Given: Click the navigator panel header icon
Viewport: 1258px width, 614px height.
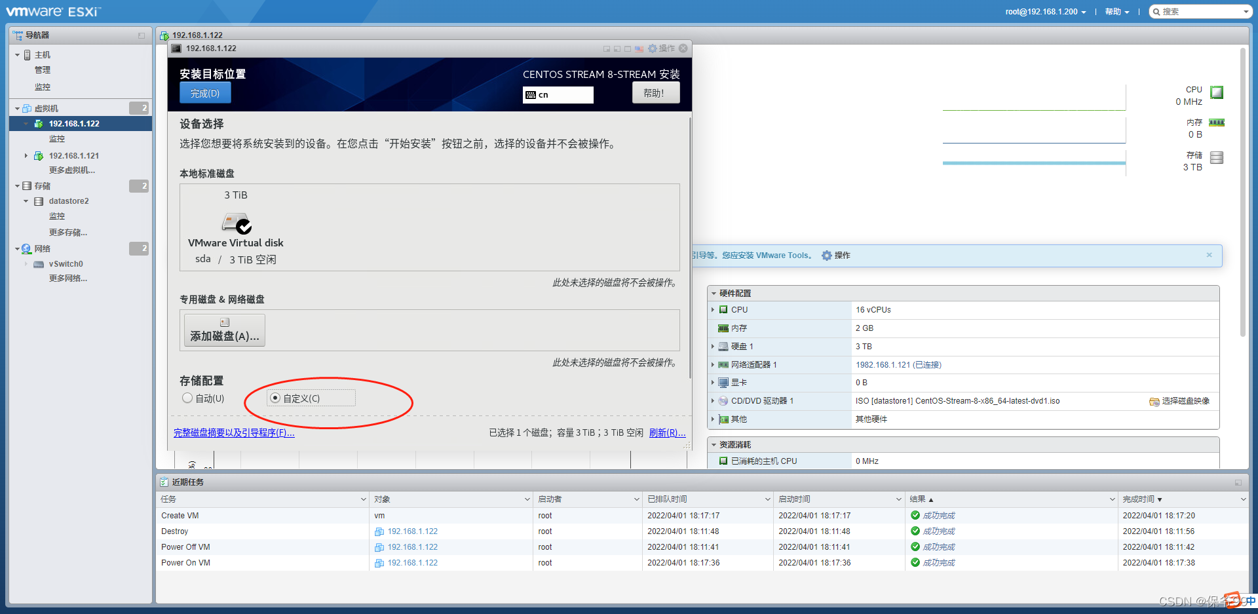Looking at the screenshot, I should click(x=18, y=35).
